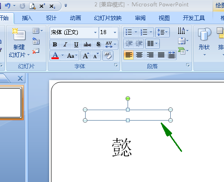The width and height of the screenshot is (224, 182).
Task: Click the Decrease List Level icon
Action: coord(129,44)
